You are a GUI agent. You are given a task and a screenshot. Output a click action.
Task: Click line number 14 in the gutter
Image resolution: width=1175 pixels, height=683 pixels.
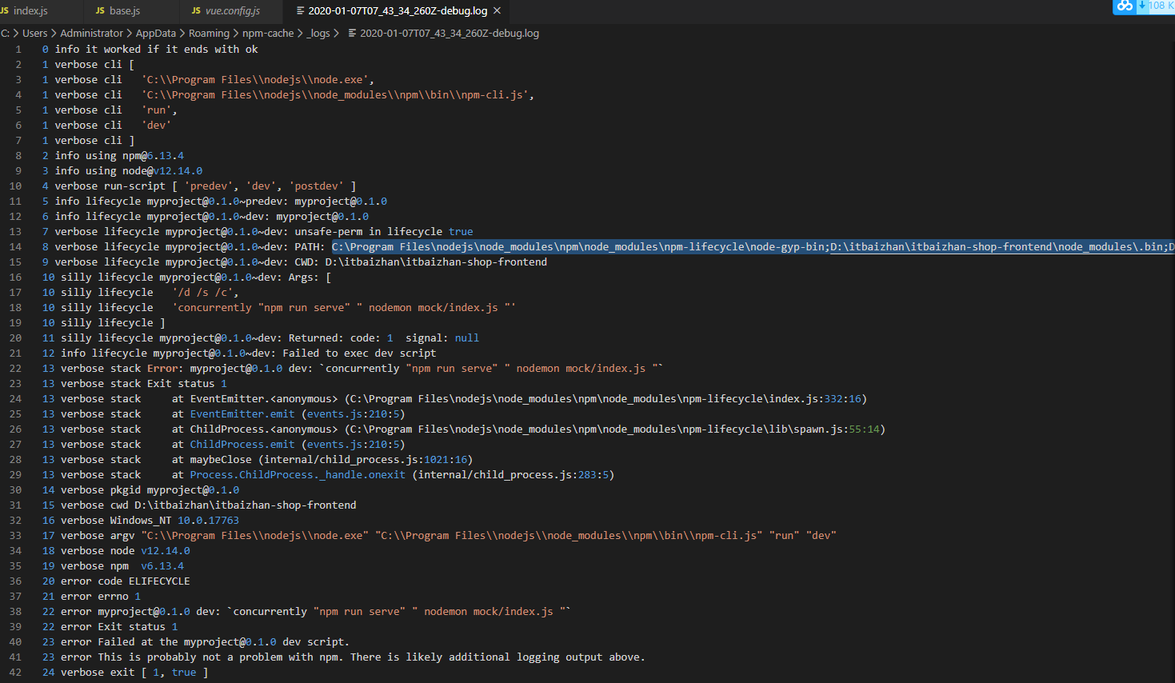[x=15, y=247]
